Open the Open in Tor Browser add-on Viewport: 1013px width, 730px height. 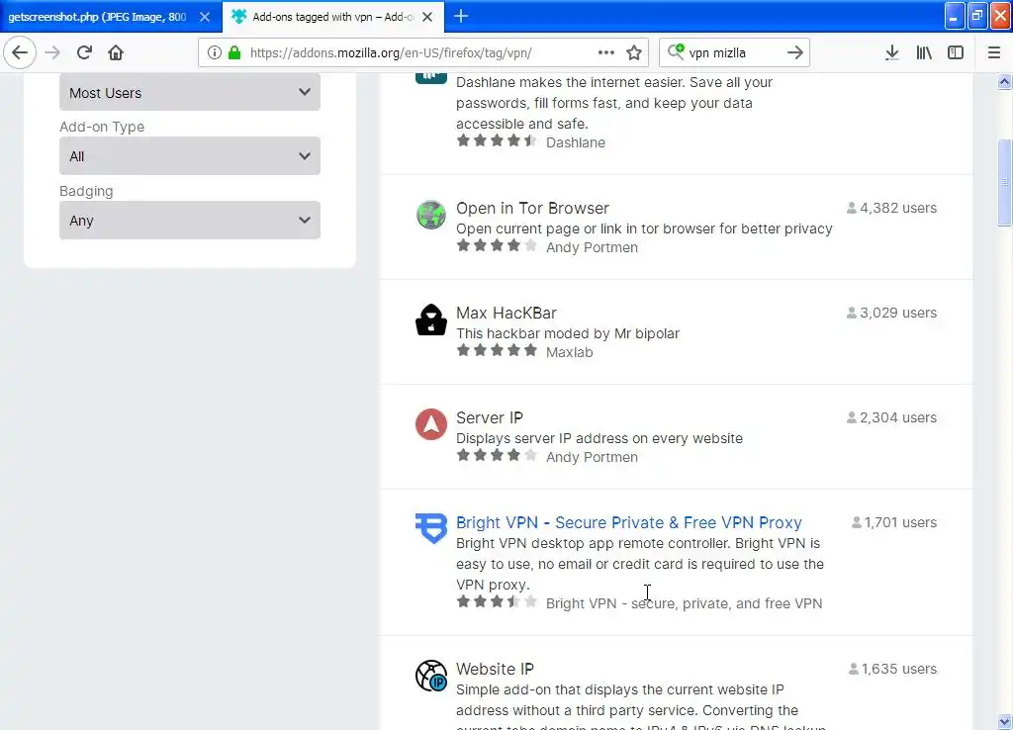click(x=532, y=208)
